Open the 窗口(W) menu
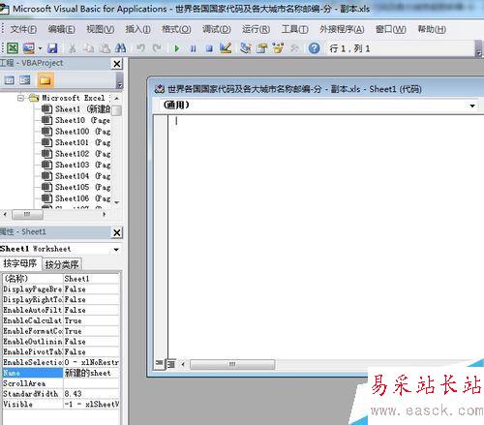 390,29
